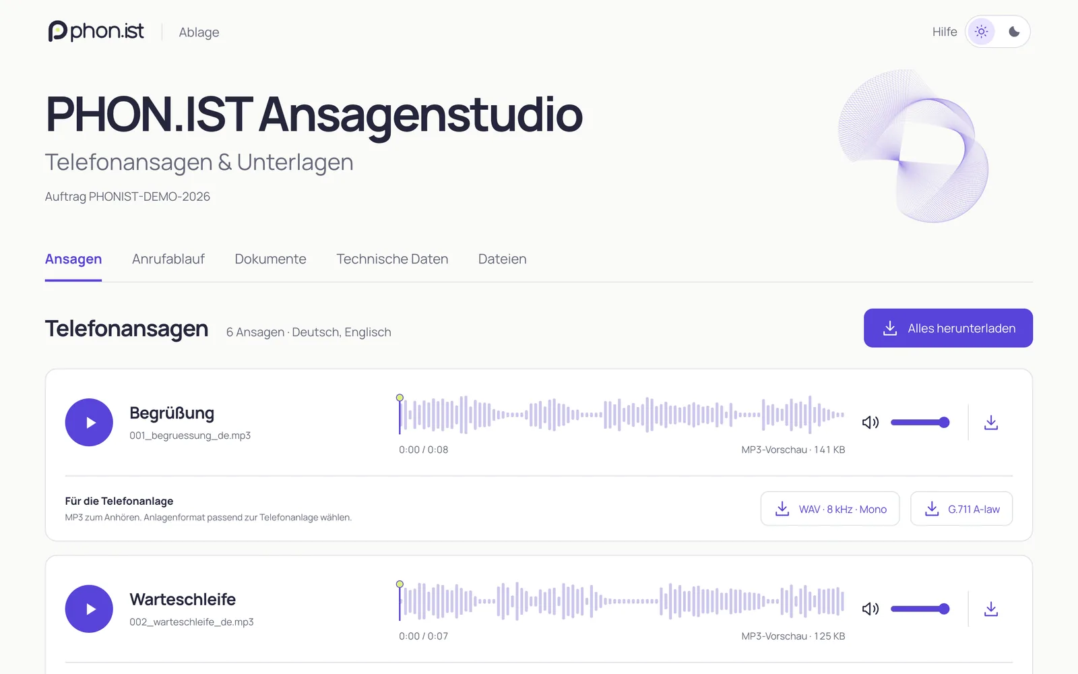
Task: Adjust the Warteschleife volume slider
Action: coord(920,609)
